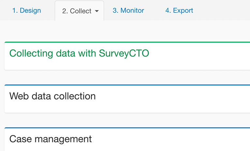Click the green Collecting data with SurveyCTO heading
The image size is (250, 151).
point(79,53)
